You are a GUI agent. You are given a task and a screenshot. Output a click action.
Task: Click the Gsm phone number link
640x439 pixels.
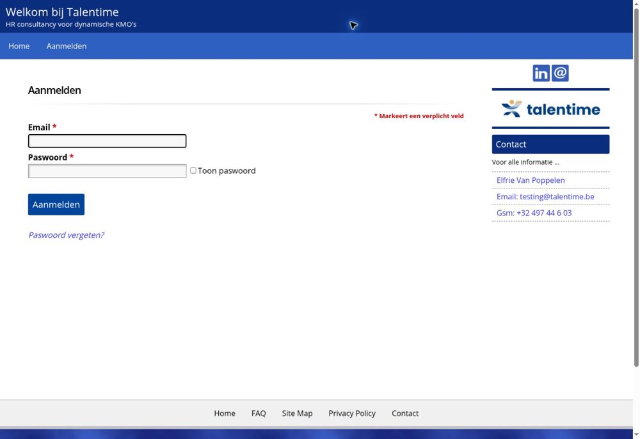(534, 213)
